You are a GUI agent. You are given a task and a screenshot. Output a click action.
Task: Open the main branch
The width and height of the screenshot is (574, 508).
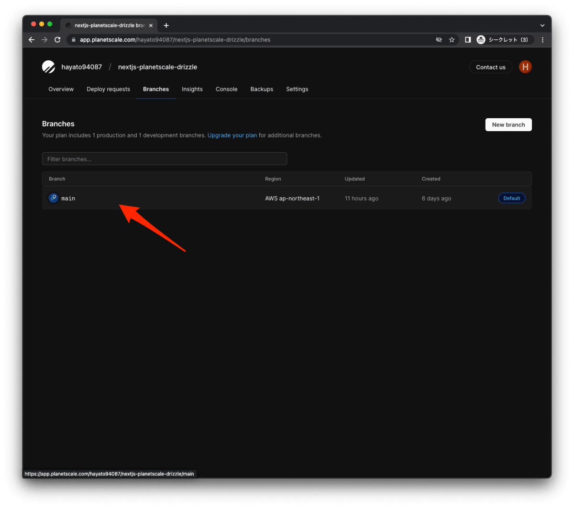68,198
